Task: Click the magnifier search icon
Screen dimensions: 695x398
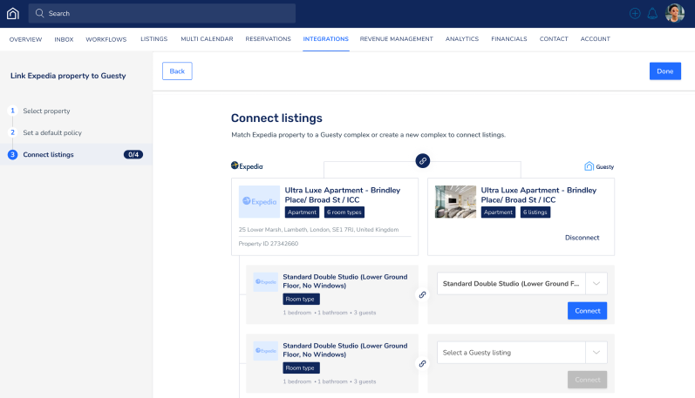Action: [39, 14]
